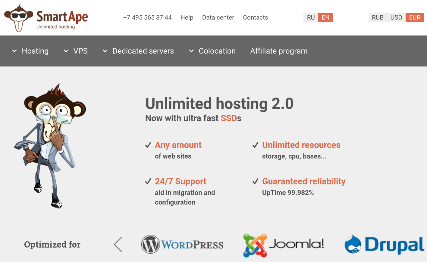
Task: Open Affiliate program page
Action: point(279,51)
